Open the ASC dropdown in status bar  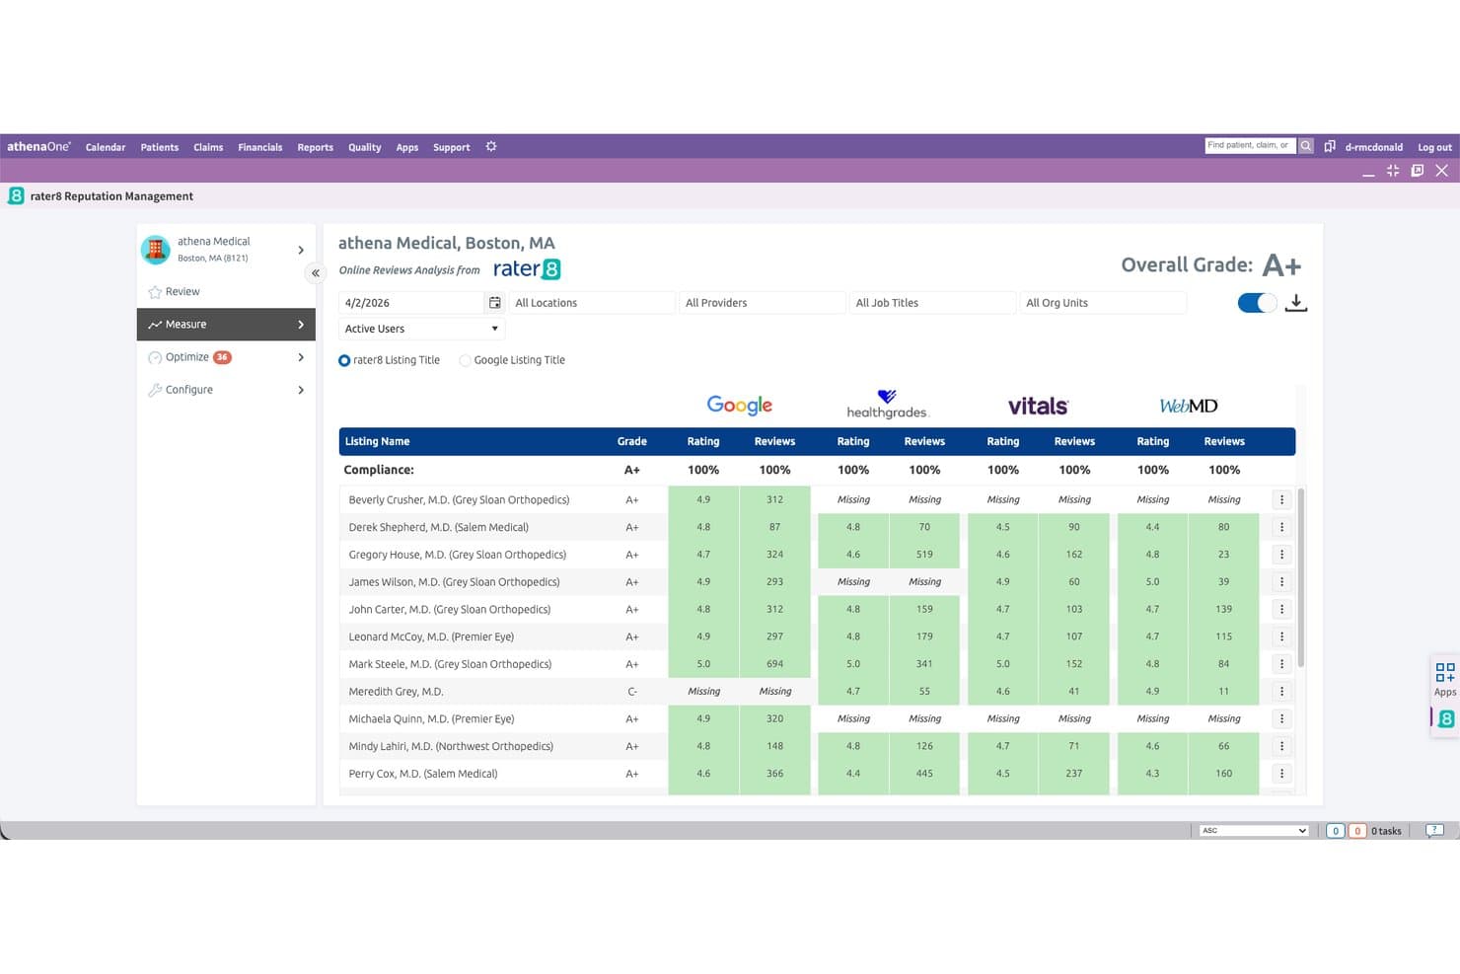(1254, 831)
